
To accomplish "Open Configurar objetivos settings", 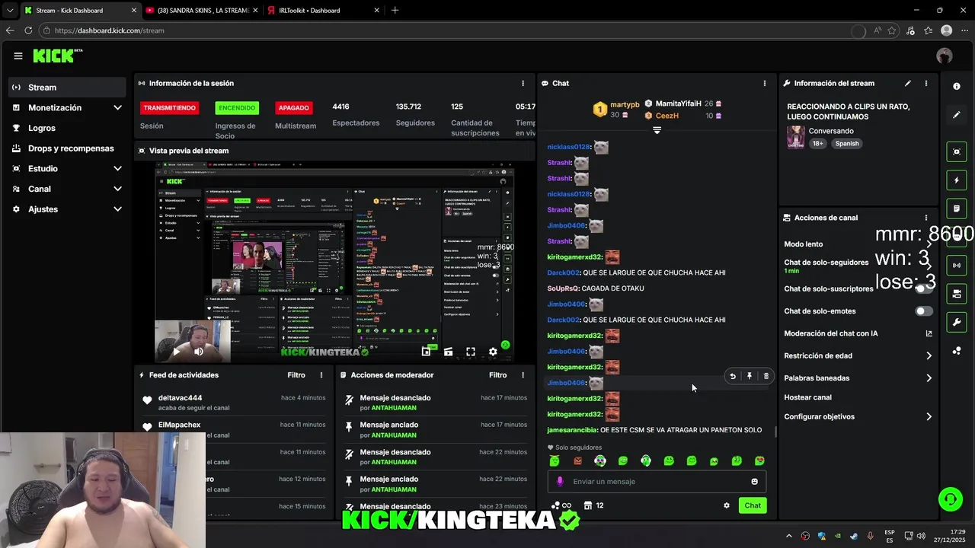I will coord(858,416).
